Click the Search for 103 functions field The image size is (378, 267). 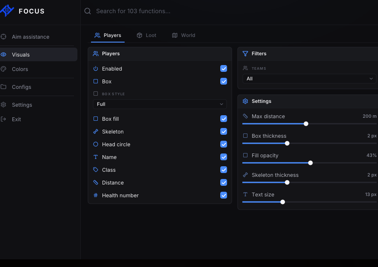coord(229,11)
